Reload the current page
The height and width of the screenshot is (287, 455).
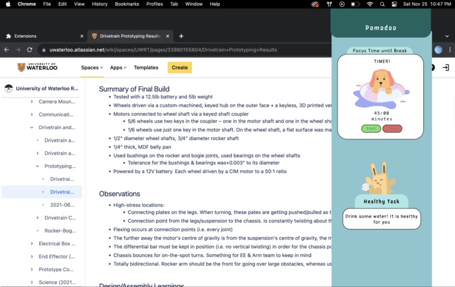point(29,50)
